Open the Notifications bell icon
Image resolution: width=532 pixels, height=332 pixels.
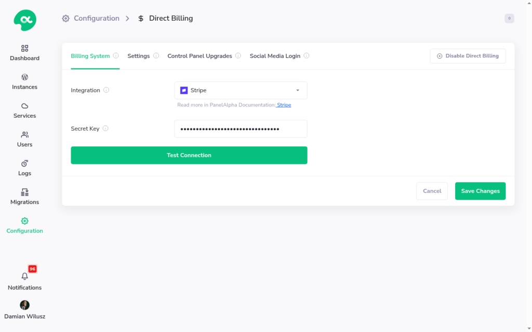25,276
